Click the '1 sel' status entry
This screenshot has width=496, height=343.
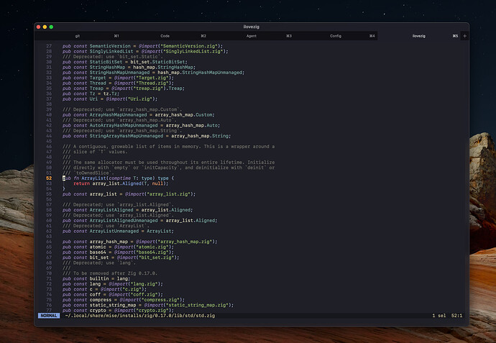[438, 316]
